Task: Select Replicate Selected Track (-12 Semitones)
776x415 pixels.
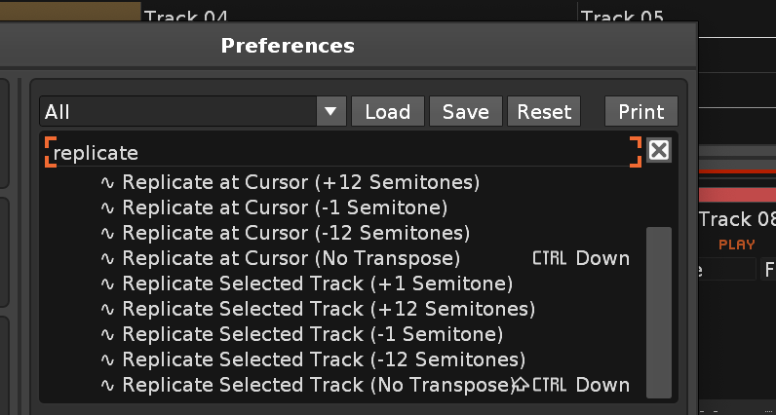Action: coord(324,359)
